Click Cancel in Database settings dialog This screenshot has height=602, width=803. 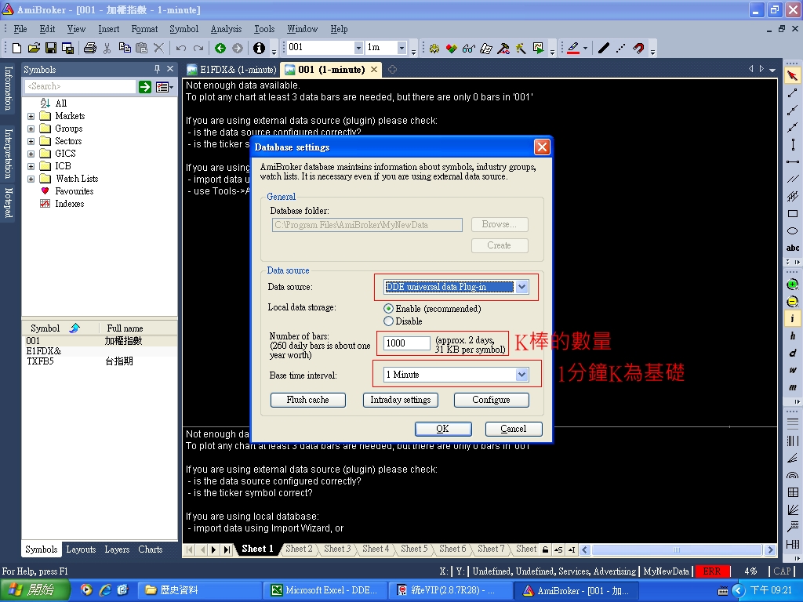[513, 429]
